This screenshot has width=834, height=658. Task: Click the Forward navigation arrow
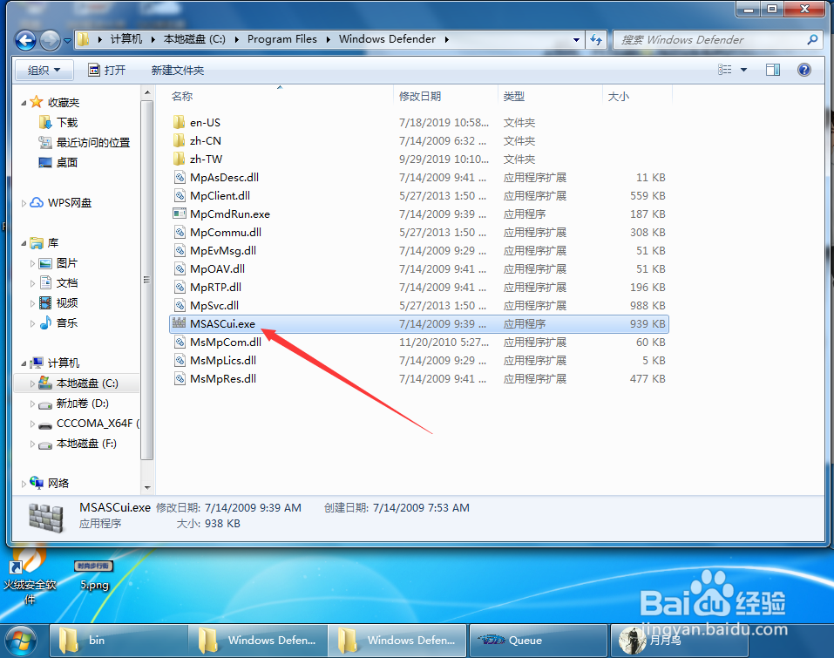click(51, 40)
